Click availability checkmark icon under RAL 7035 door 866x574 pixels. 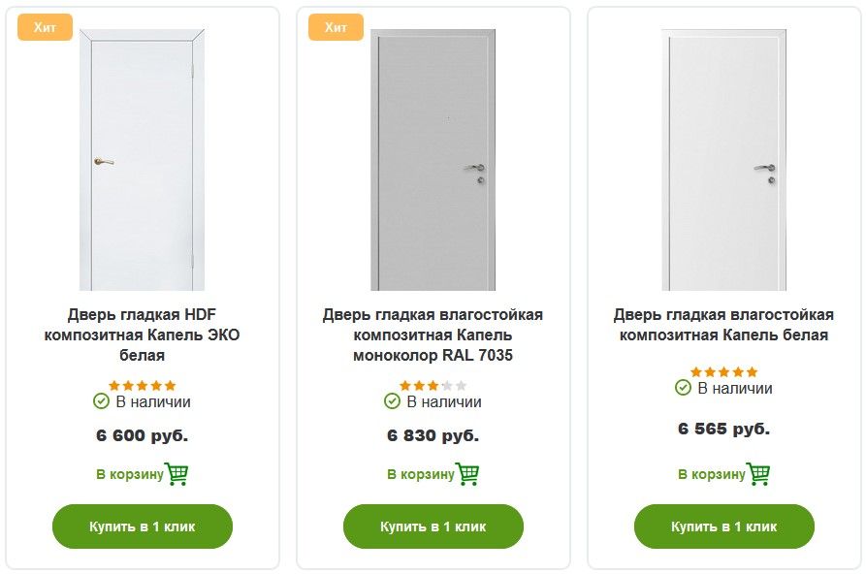[392, 401]
